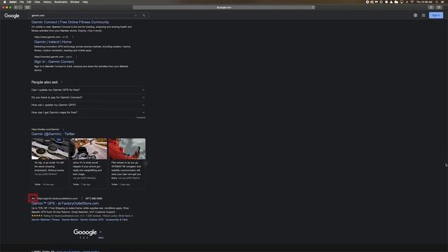The width and height of the screenshot is (448, 252).
Task: Open the Accessories & Parts sitelink
Action: [x=117, y=220]
